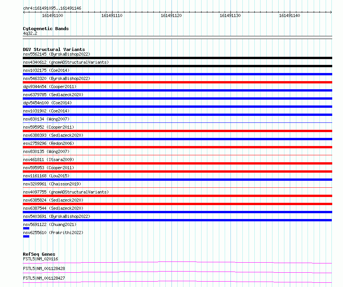Select variant nsv3209961 (Chaisson2019)

(52, 184)
